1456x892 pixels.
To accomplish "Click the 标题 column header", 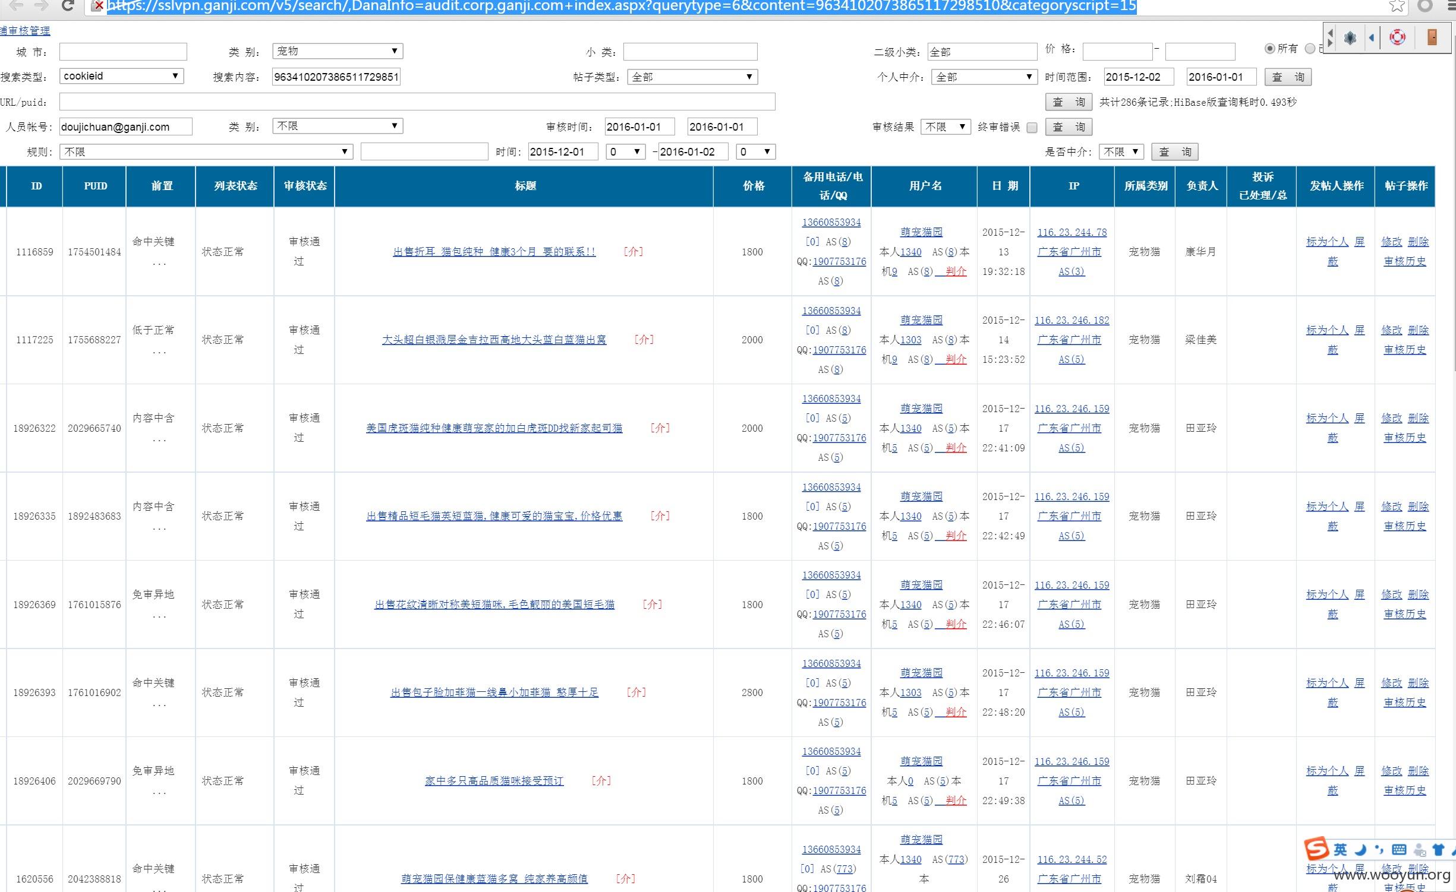I will pyautogui.click(x=524, y=186).
